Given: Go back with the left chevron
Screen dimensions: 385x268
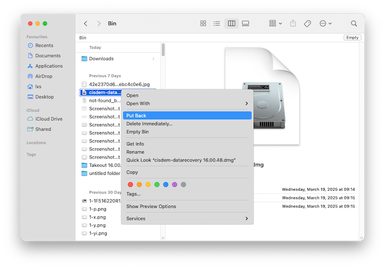Looking at the screenshot, I should pos(86,24).
